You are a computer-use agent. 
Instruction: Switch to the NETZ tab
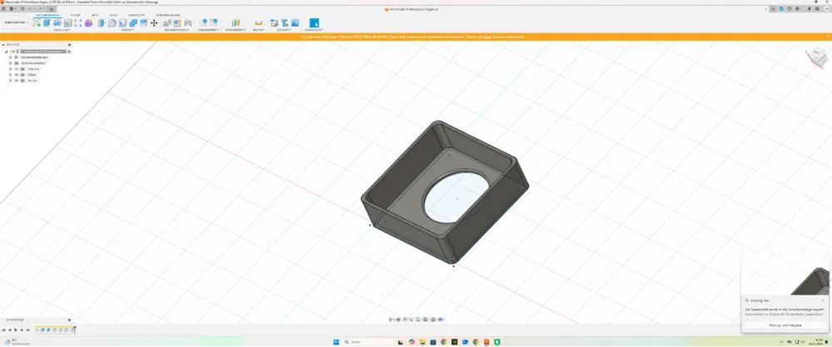tap(95, 15)
